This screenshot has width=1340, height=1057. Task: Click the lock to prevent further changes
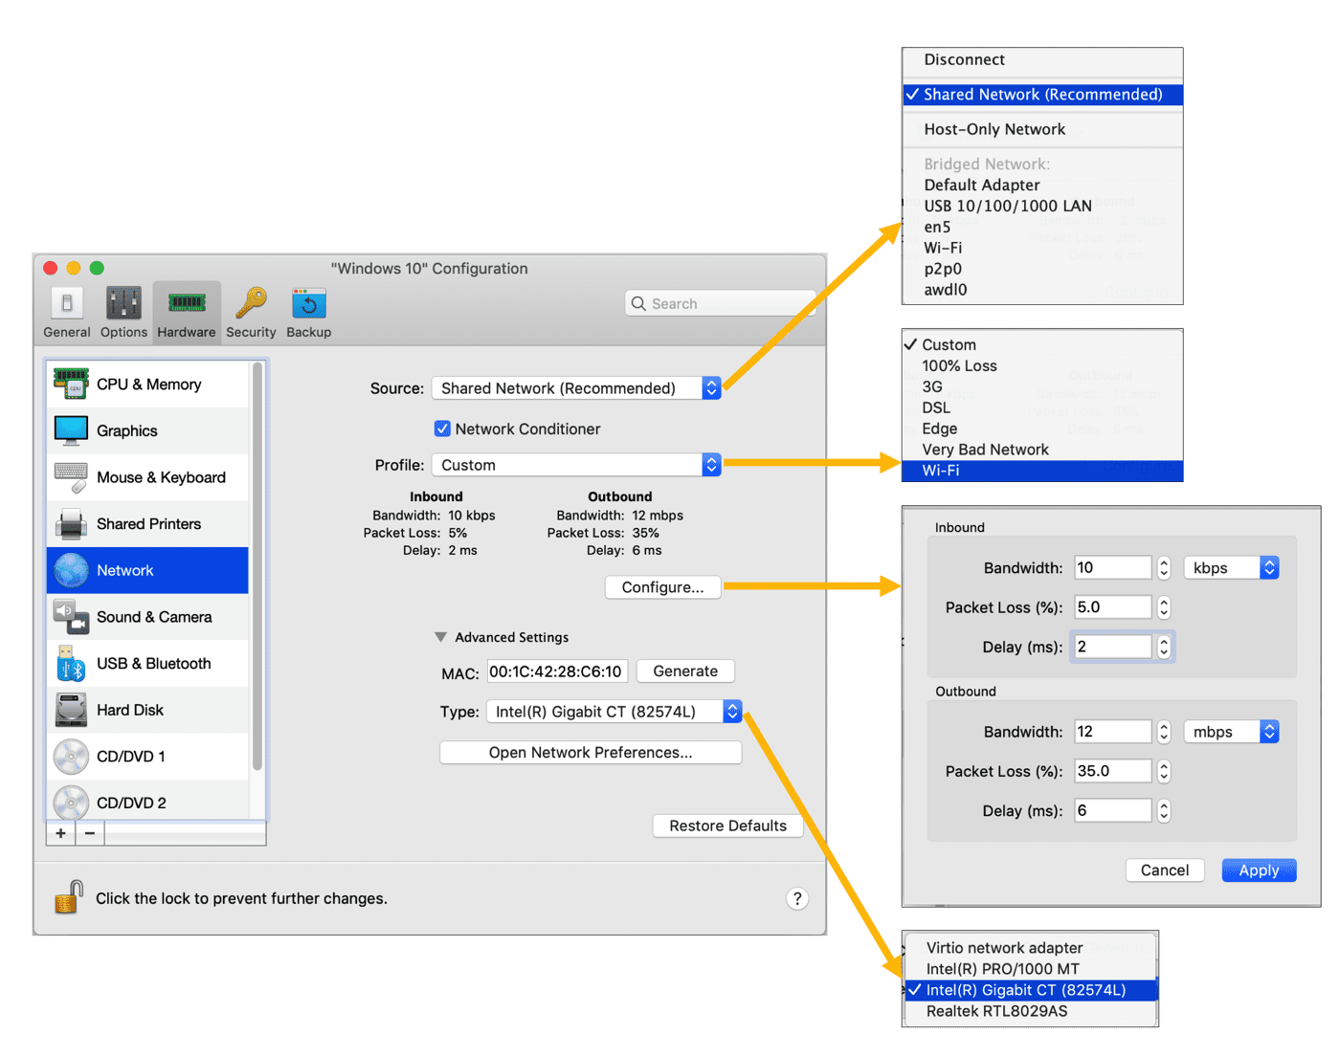click(68, 897)
